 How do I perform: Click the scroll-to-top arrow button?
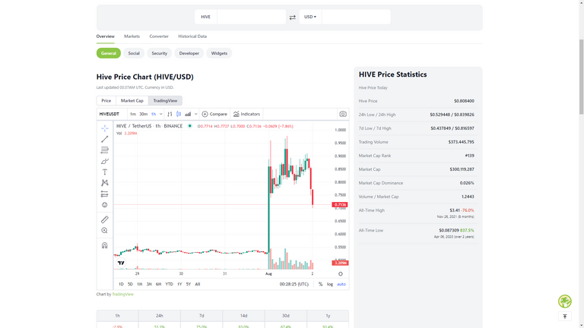(x=565, y=317)
